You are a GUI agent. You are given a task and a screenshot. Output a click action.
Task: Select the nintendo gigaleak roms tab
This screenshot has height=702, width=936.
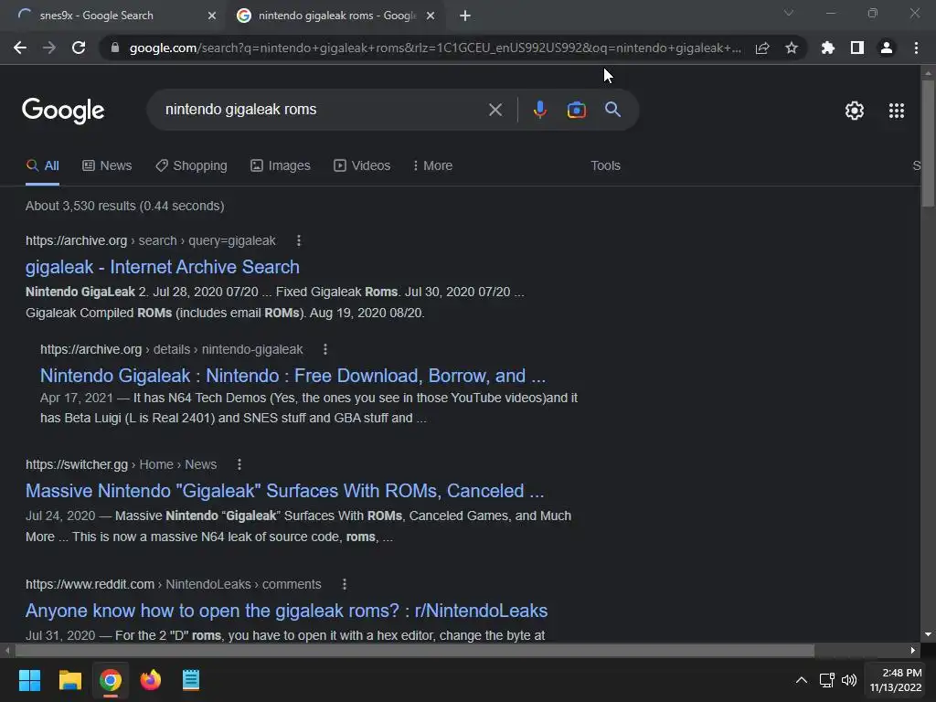(336, 16)
